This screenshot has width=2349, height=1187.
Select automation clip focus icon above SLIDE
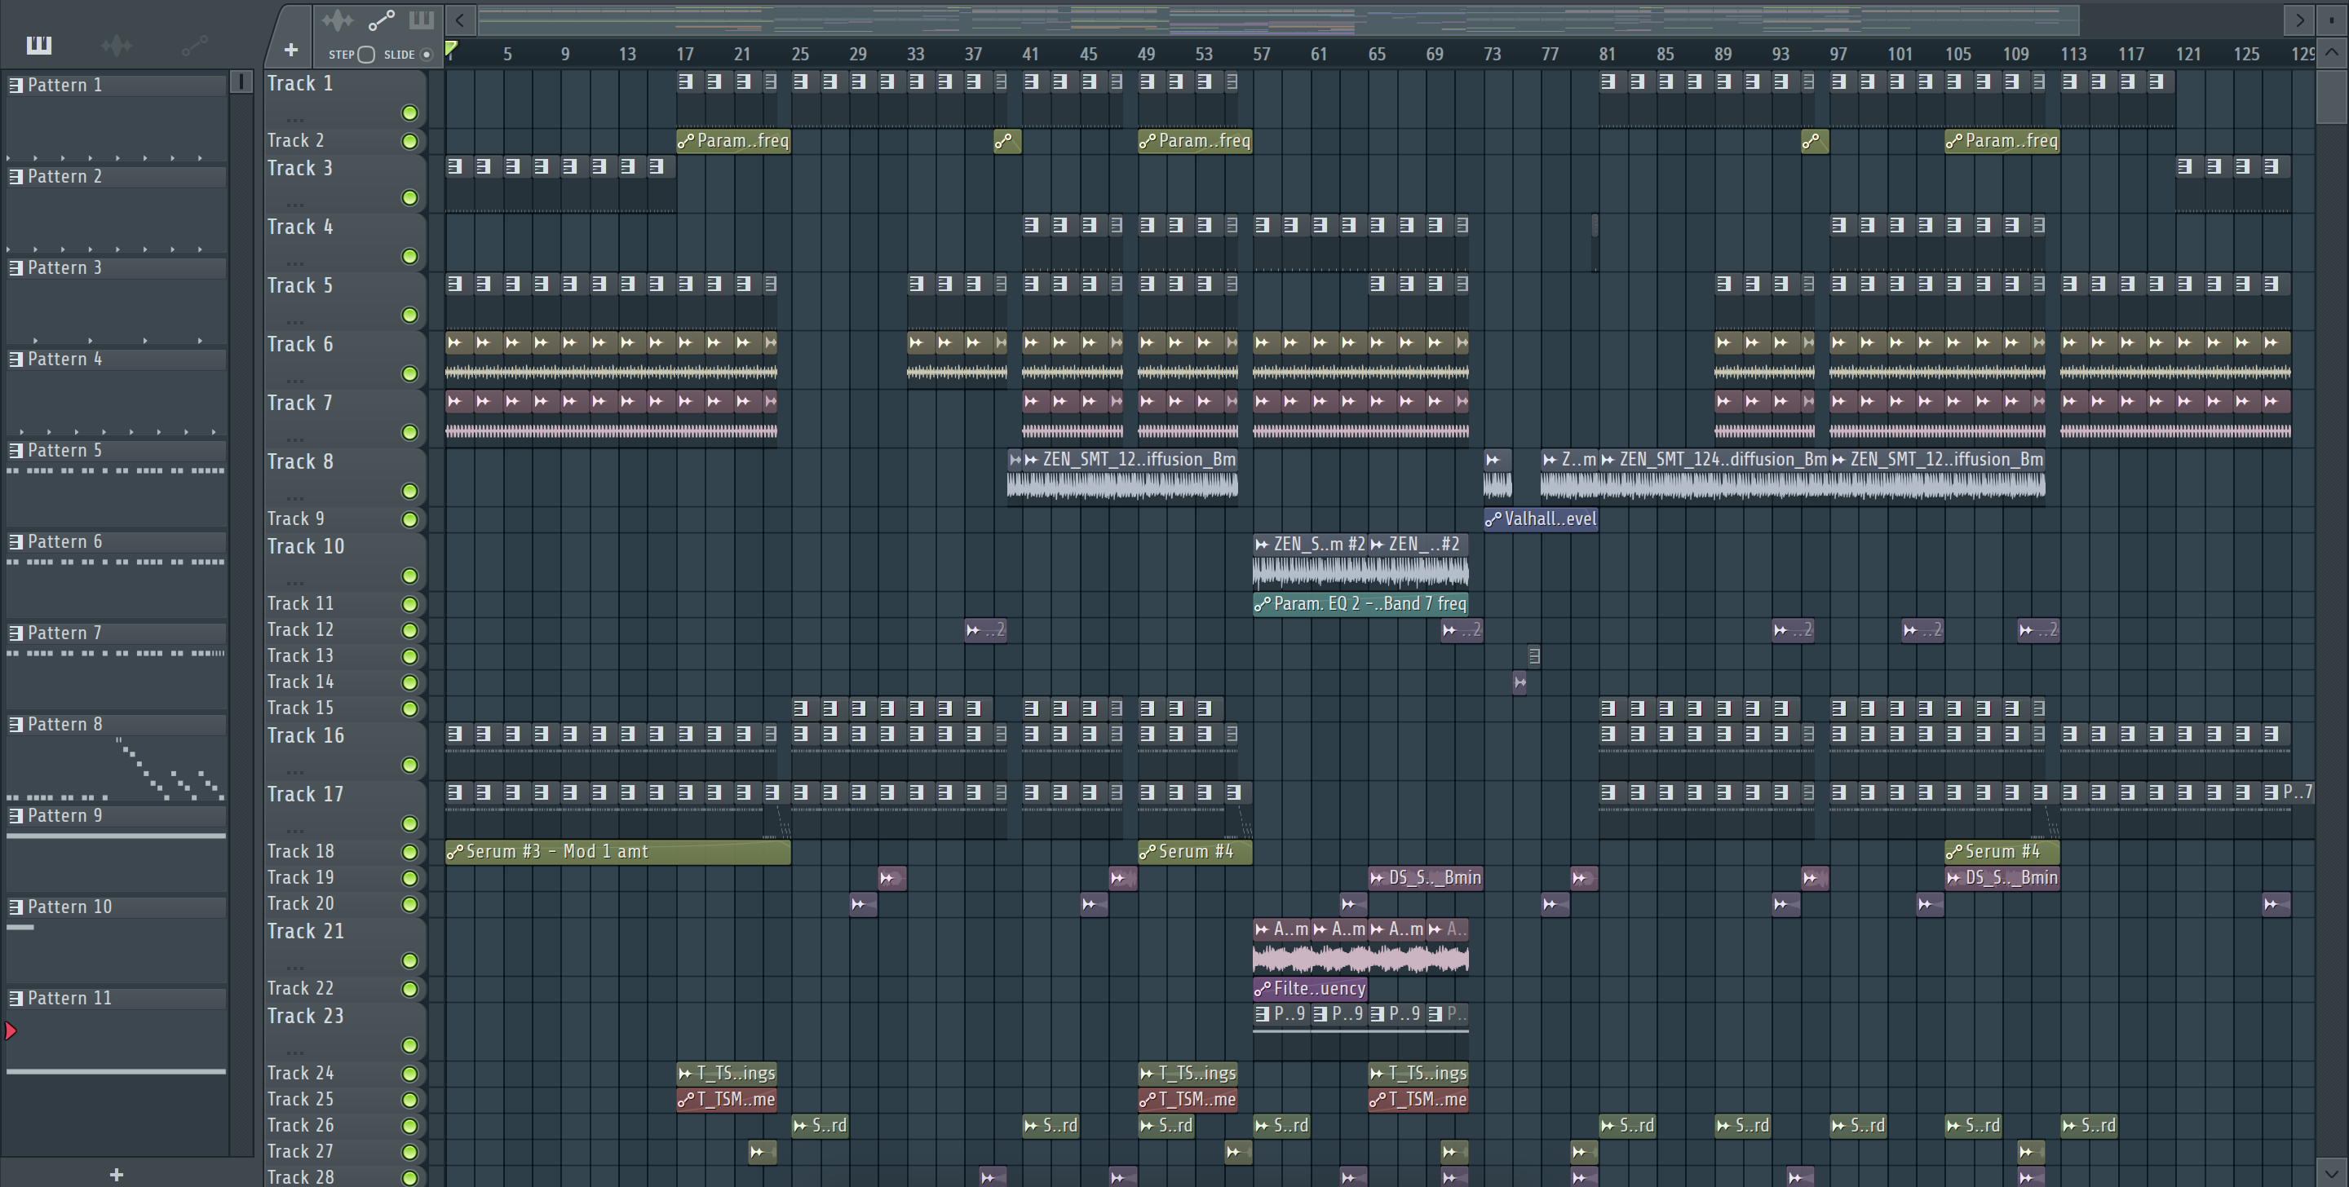pyautogui.click(x=381, y=19)
